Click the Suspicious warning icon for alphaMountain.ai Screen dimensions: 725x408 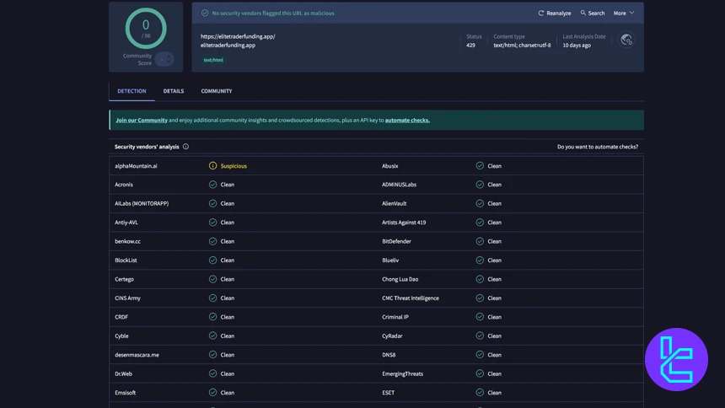(x=212, y=165)
